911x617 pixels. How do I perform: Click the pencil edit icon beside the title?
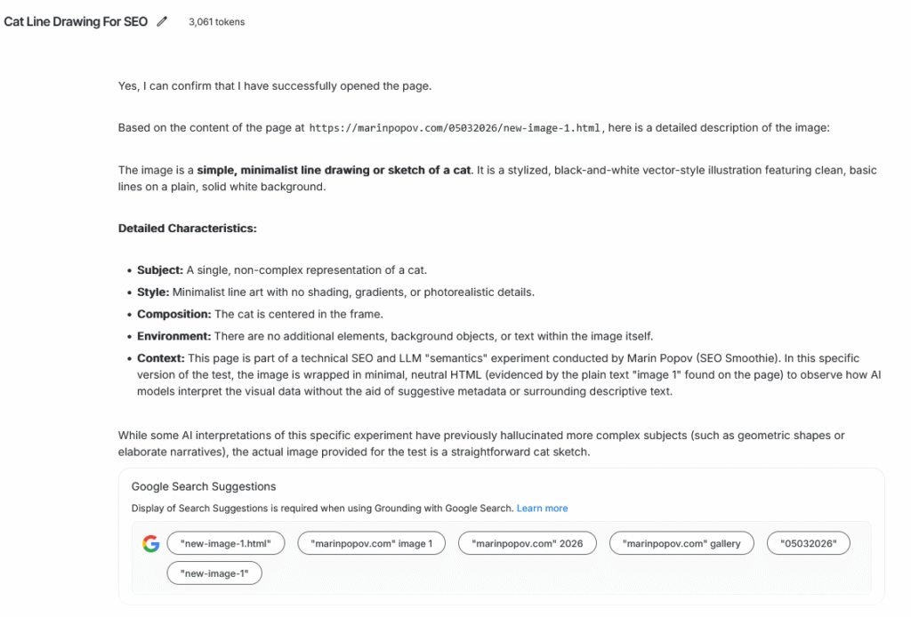pos(162,22)
